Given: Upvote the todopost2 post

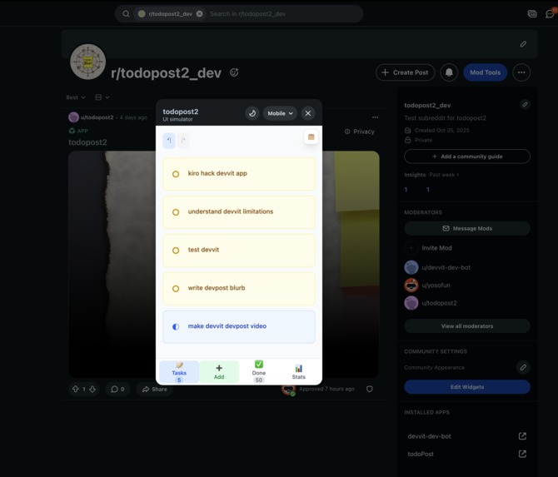Looking at the screenshot, I should point(76,389).
